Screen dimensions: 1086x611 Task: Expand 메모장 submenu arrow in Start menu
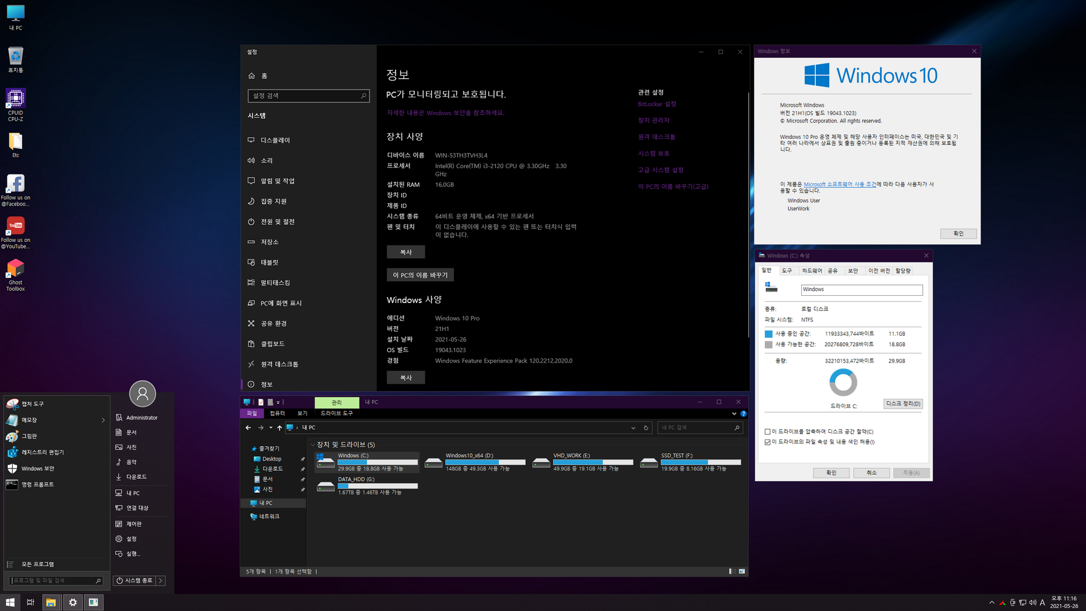click(103, 420)
